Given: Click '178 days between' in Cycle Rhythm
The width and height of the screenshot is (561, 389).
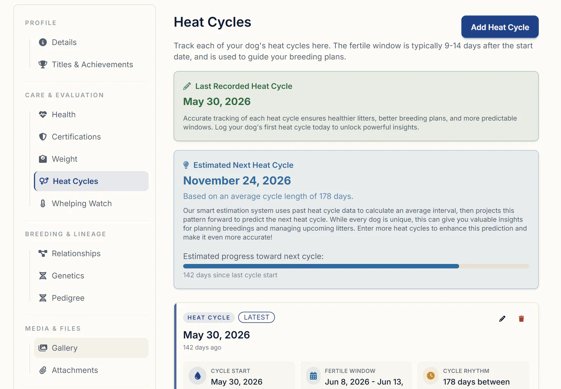Looking at the screenshot, I should (476, 382).
